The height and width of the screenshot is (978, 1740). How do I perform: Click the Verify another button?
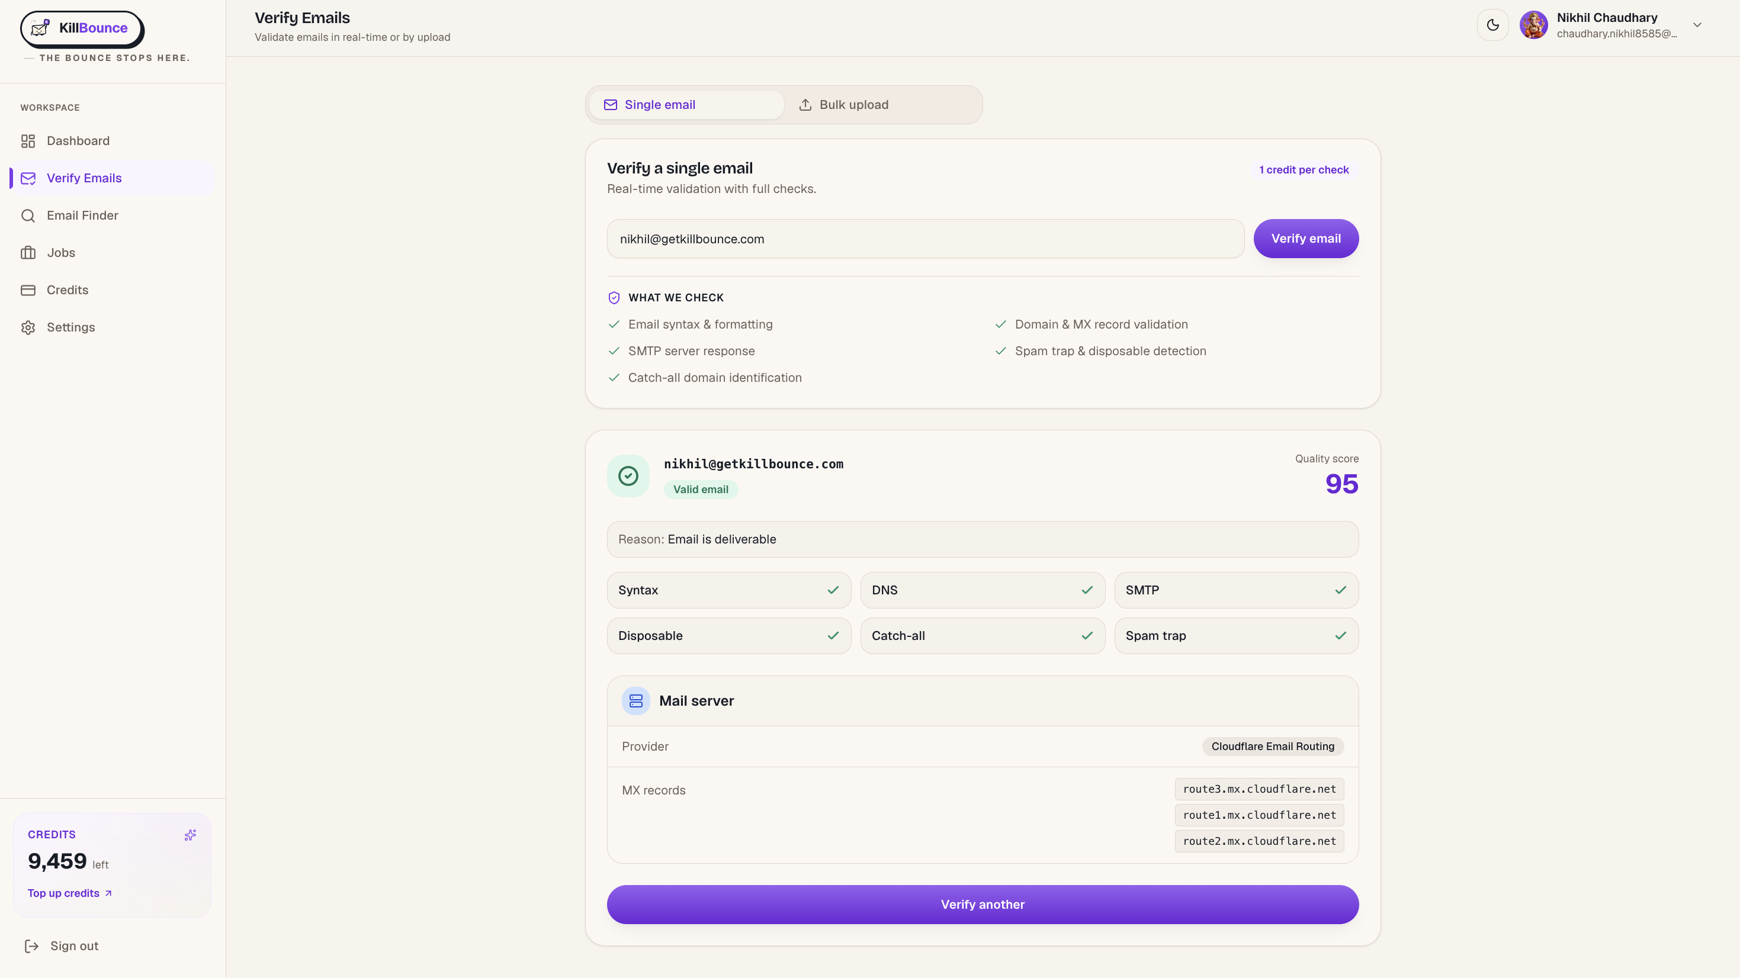983,905
